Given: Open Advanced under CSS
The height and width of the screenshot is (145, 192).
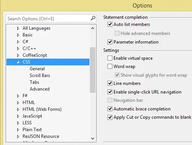Looking at the screenshot, I should tap(39, 89).
